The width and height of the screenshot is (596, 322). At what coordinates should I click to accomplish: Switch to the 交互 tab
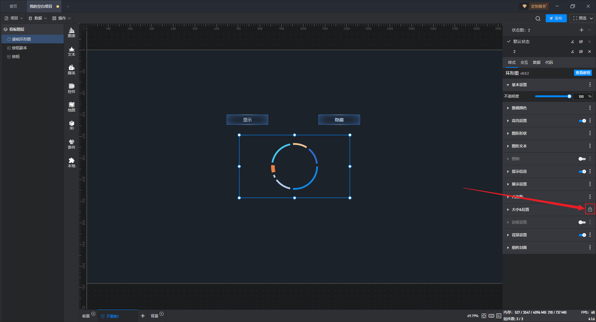coord(524,63)
